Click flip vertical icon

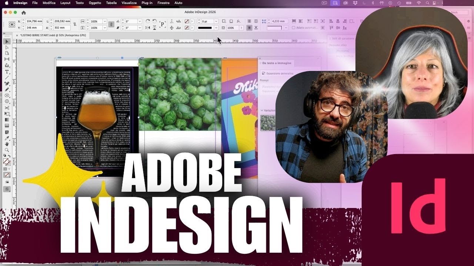coord(154,28)
